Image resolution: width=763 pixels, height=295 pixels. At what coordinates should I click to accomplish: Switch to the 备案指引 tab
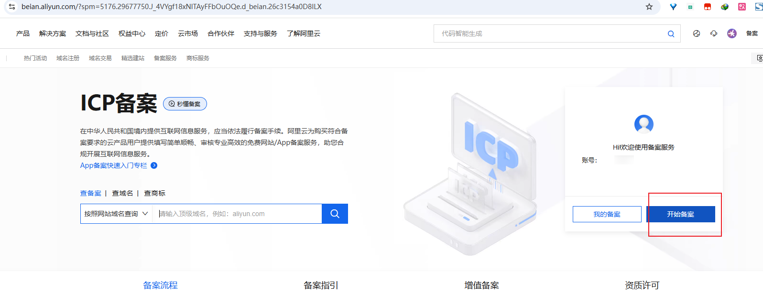(321, 285)
